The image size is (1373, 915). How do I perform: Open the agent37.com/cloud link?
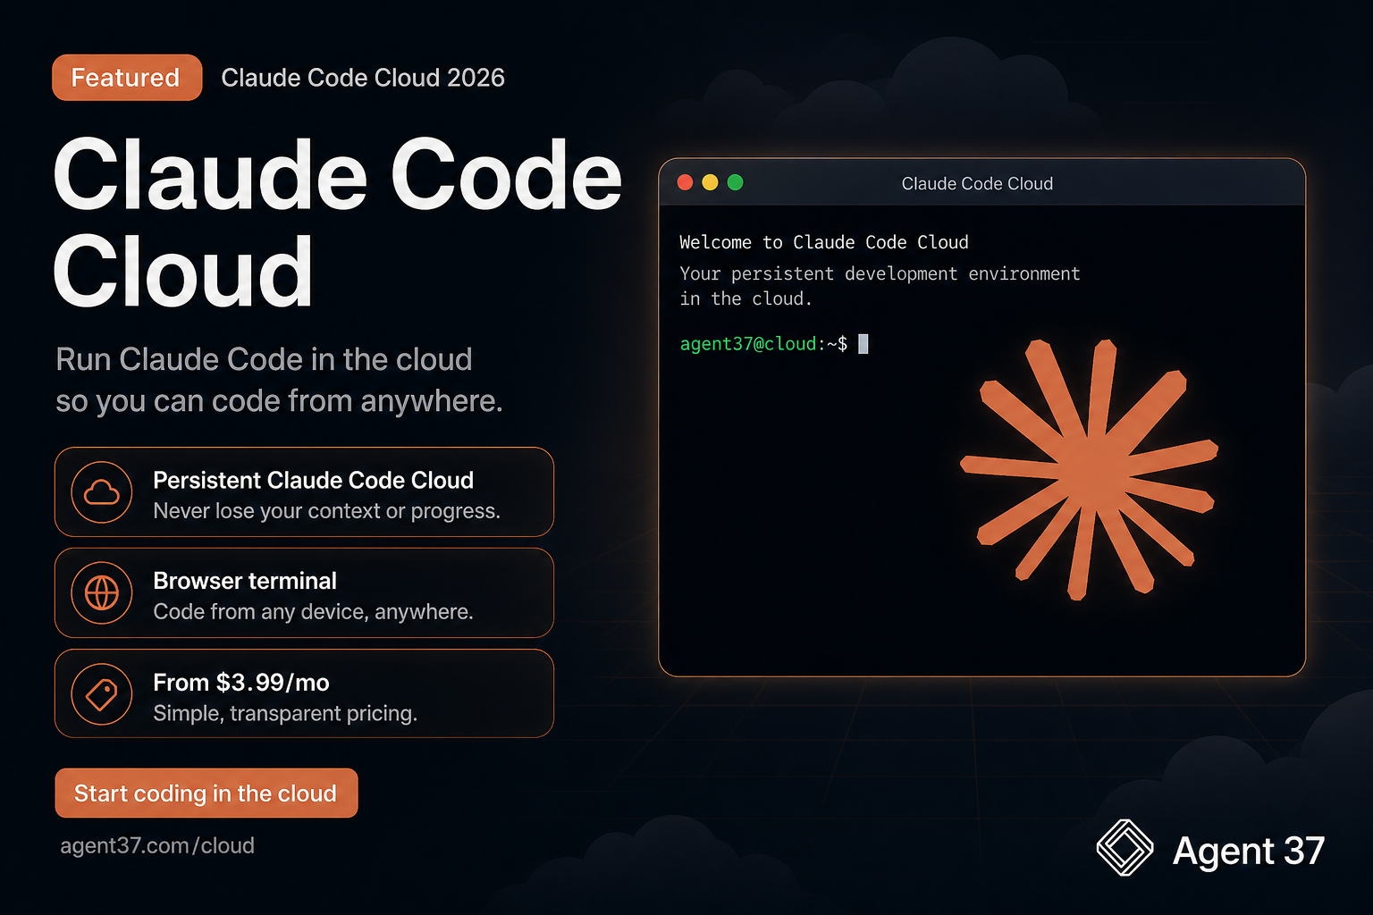[x=157, y=845]
